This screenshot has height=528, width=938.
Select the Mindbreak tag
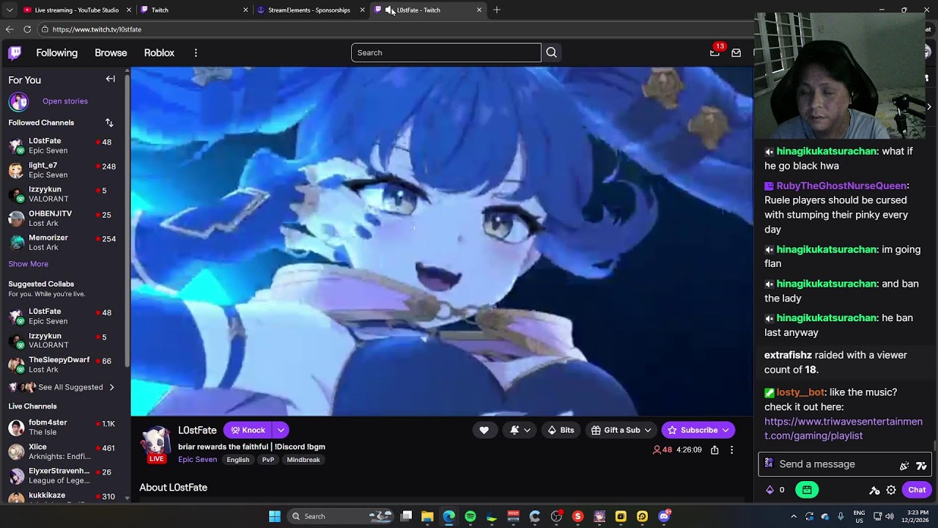pos(303,460)
